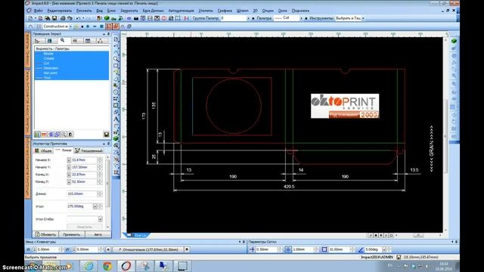The height and width of the screenshot is (272, 484).
Task: Select the Non print palette row
Action: [71, 73]
